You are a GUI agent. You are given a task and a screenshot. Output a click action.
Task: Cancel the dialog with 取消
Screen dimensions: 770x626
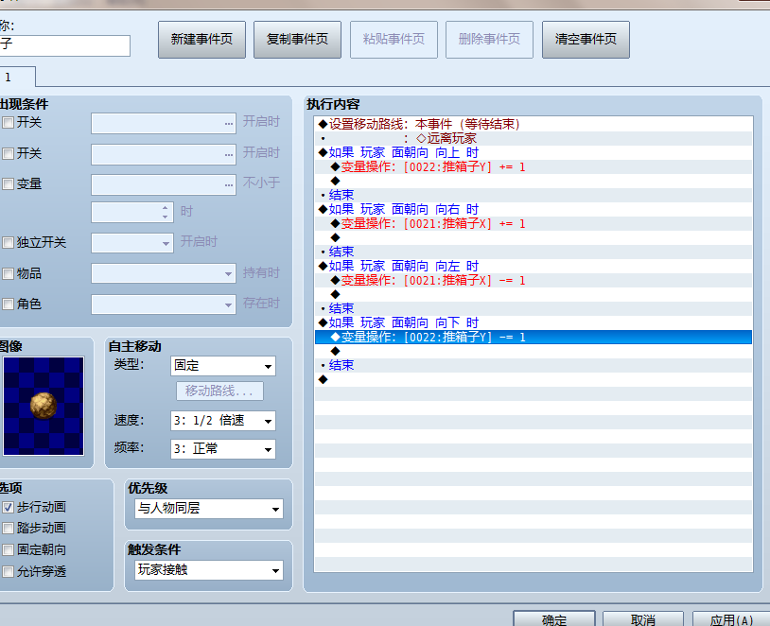coord(643,618)
